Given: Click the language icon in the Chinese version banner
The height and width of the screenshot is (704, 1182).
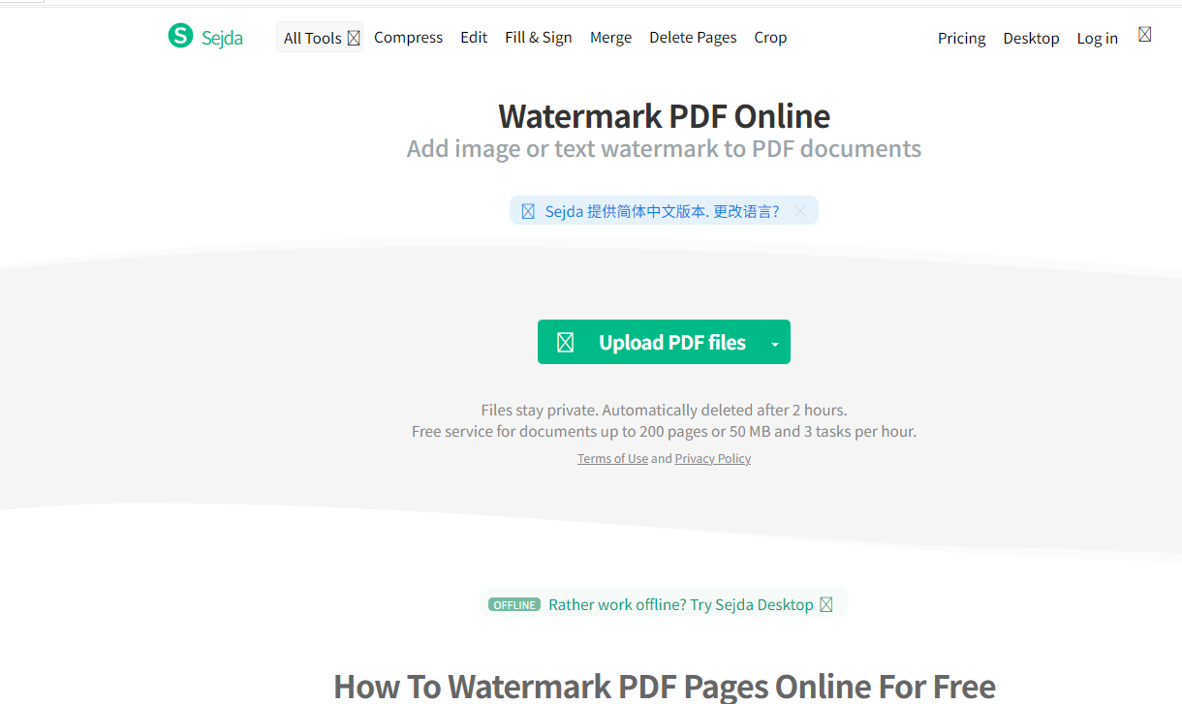Looking at the screenshot, I should pos(528,211).
